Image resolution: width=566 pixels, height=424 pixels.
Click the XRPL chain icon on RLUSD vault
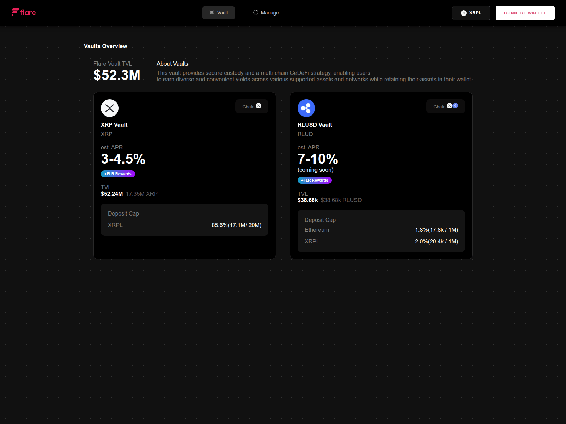pos(450,106)
